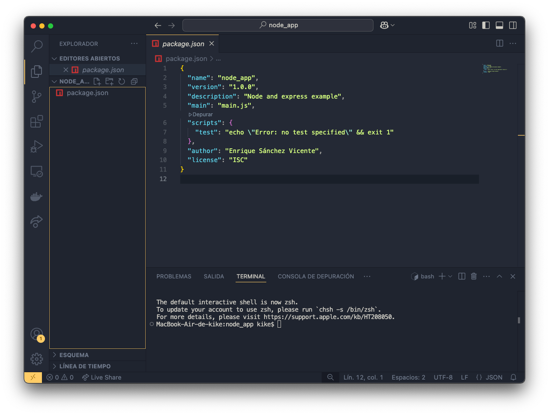Switch to the SALIDA tab
Screen dimensions: 549x415
pos(214,276)
